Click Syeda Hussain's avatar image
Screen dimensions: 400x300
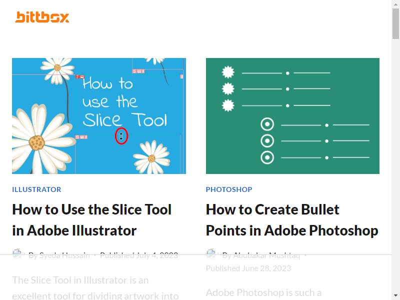[x=17, y=254]
